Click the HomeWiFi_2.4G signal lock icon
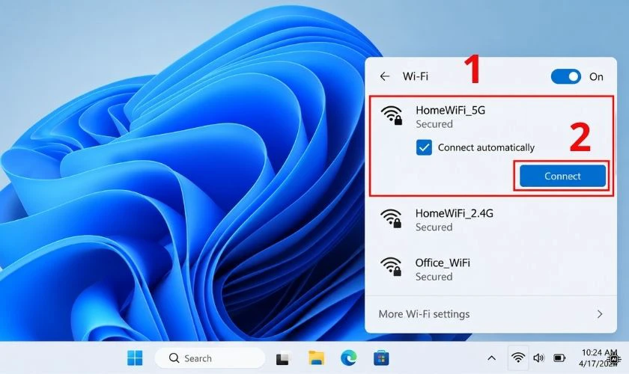Image resolution: width=629 pixels, height=374 pixels. coord(392,218)
